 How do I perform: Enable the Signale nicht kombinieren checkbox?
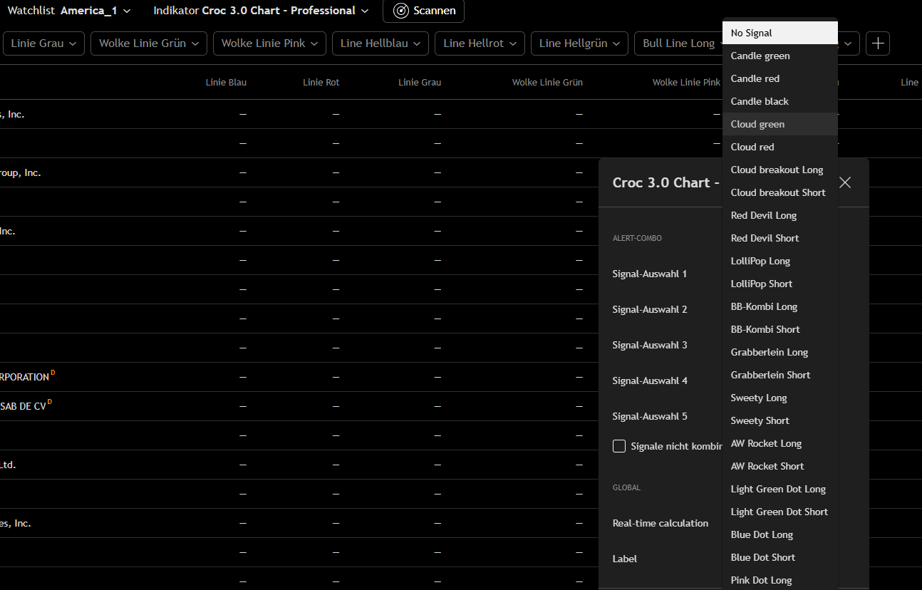(x=619, y=446)
